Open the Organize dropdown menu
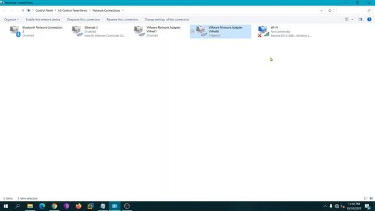 pos(11,19)
